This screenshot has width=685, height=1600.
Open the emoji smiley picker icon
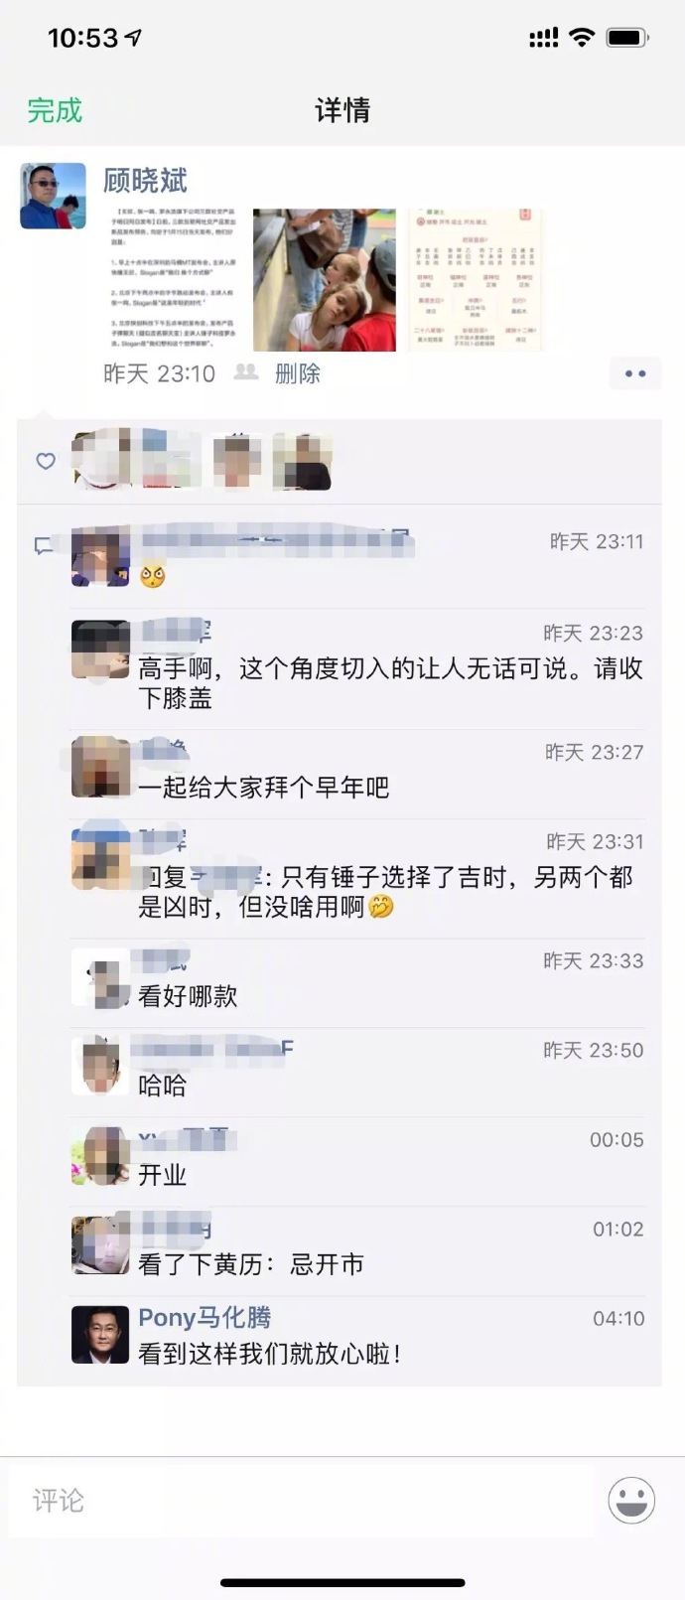631,1500
